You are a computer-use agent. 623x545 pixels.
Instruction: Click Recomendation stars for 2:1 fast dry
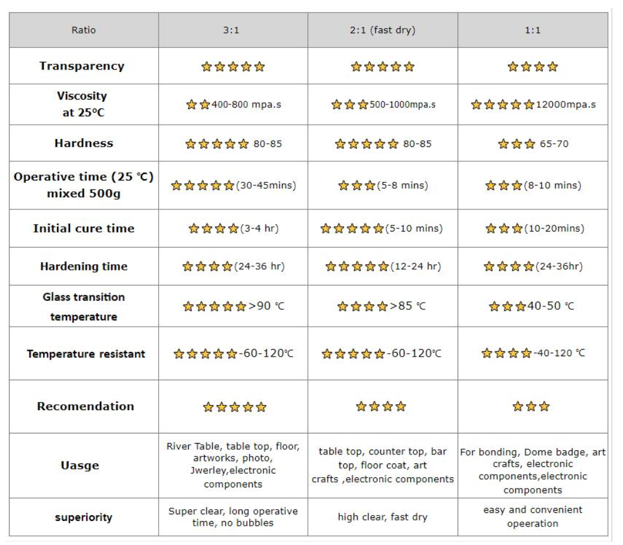(x=381, y=407)
